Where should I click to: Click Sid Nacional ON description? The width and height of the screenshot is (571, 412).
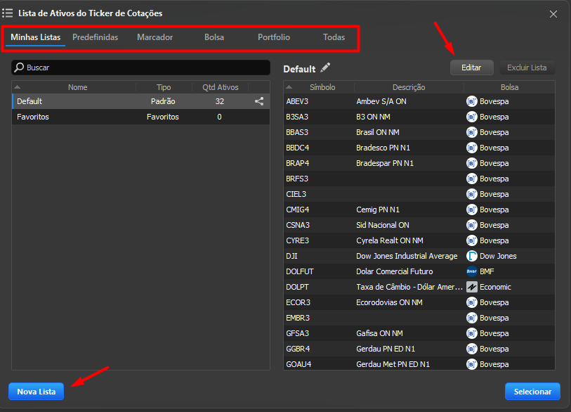[x=383, y=225]
